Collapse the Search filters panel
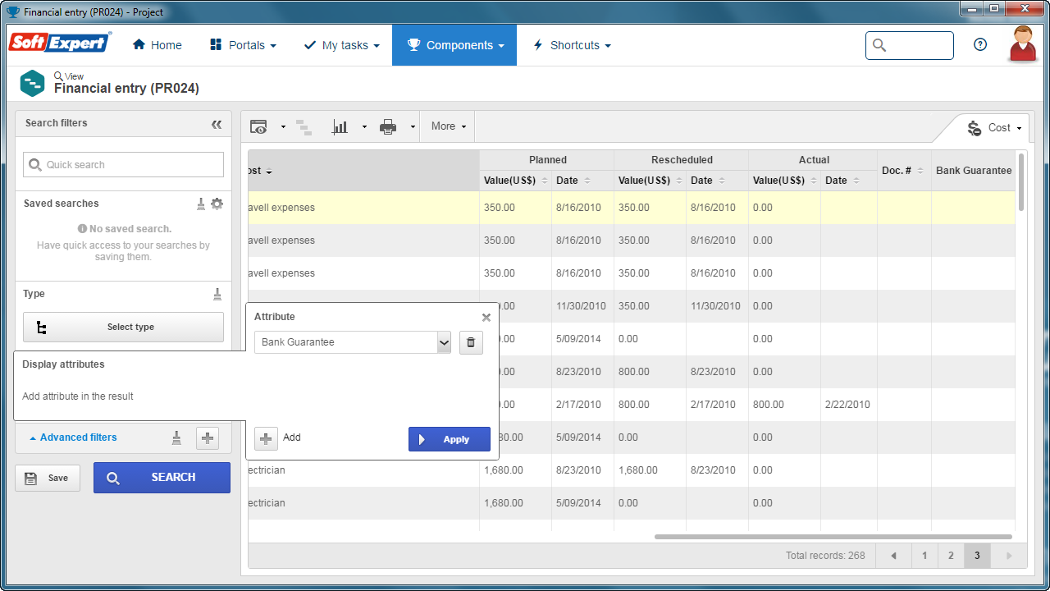The image size is (1050, 591). pyautogui.click(x=217, y=124)
